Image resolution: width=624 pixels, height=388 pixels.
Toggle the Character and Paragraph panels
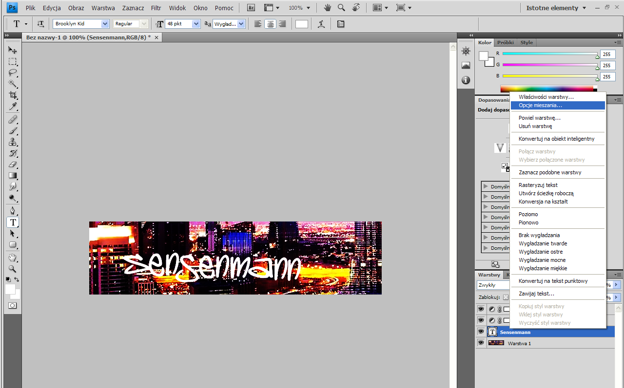341,24
